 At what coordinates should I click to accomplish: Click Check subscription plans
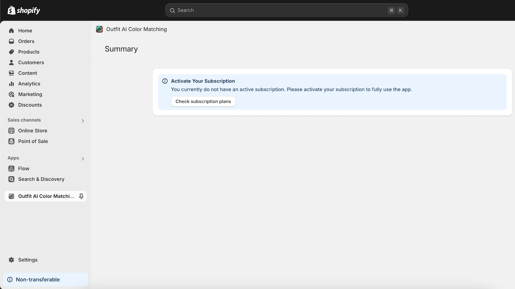pyautogui.click(x=203, y=101)
